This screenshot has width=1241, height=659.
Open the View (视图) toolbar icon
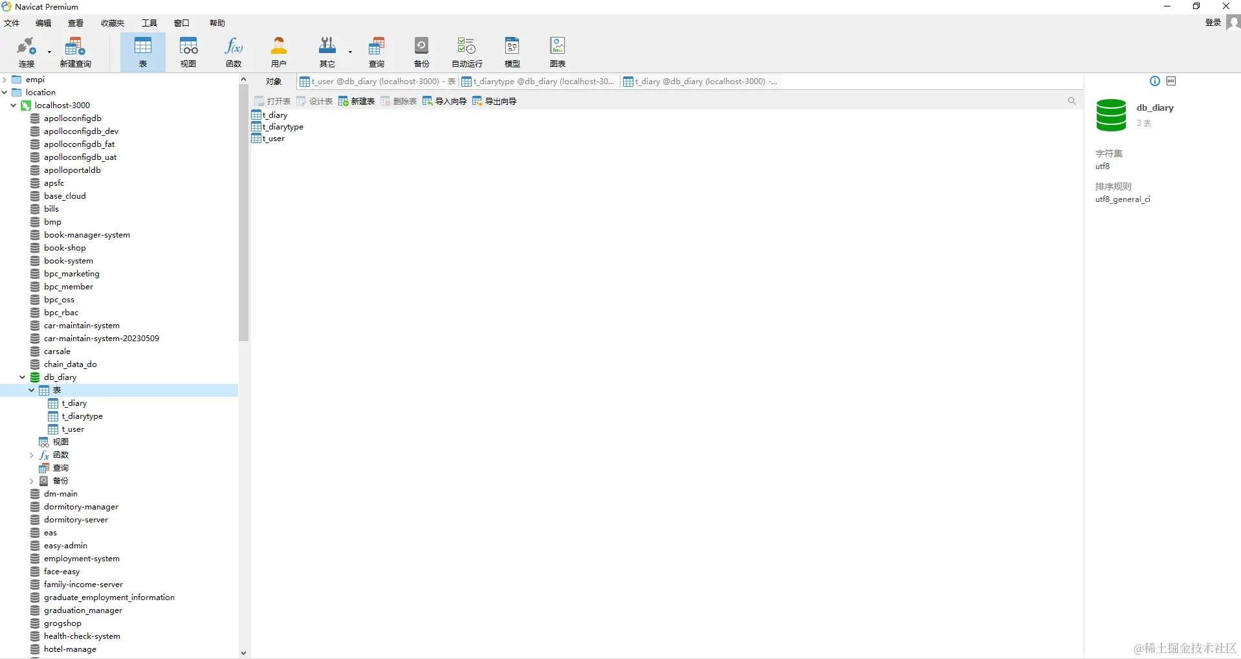(x=188, y=52)
